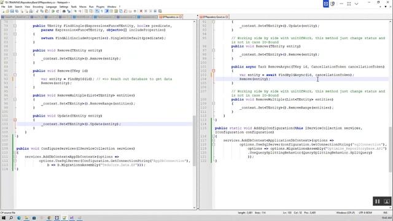Close the EFRepository.cs tab
Screen dimensions: 393x221
coord(181,17)
